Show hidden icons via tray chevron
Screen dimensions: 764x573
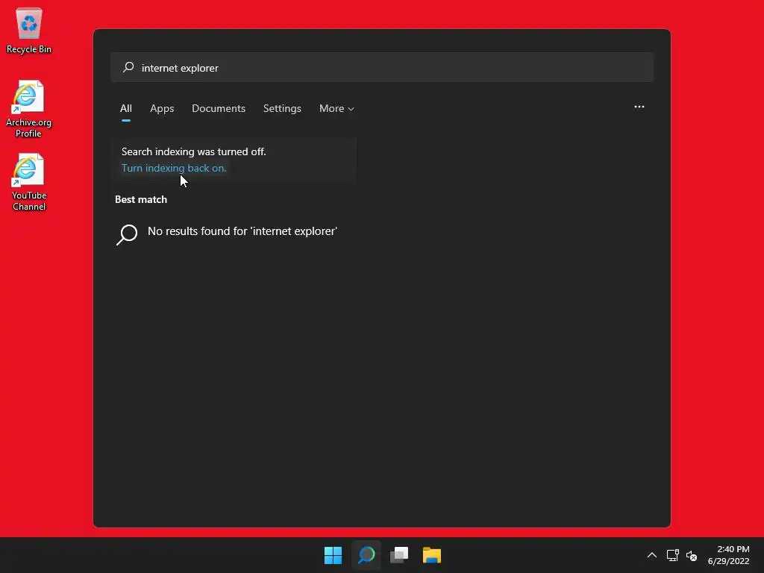[651, 555]
